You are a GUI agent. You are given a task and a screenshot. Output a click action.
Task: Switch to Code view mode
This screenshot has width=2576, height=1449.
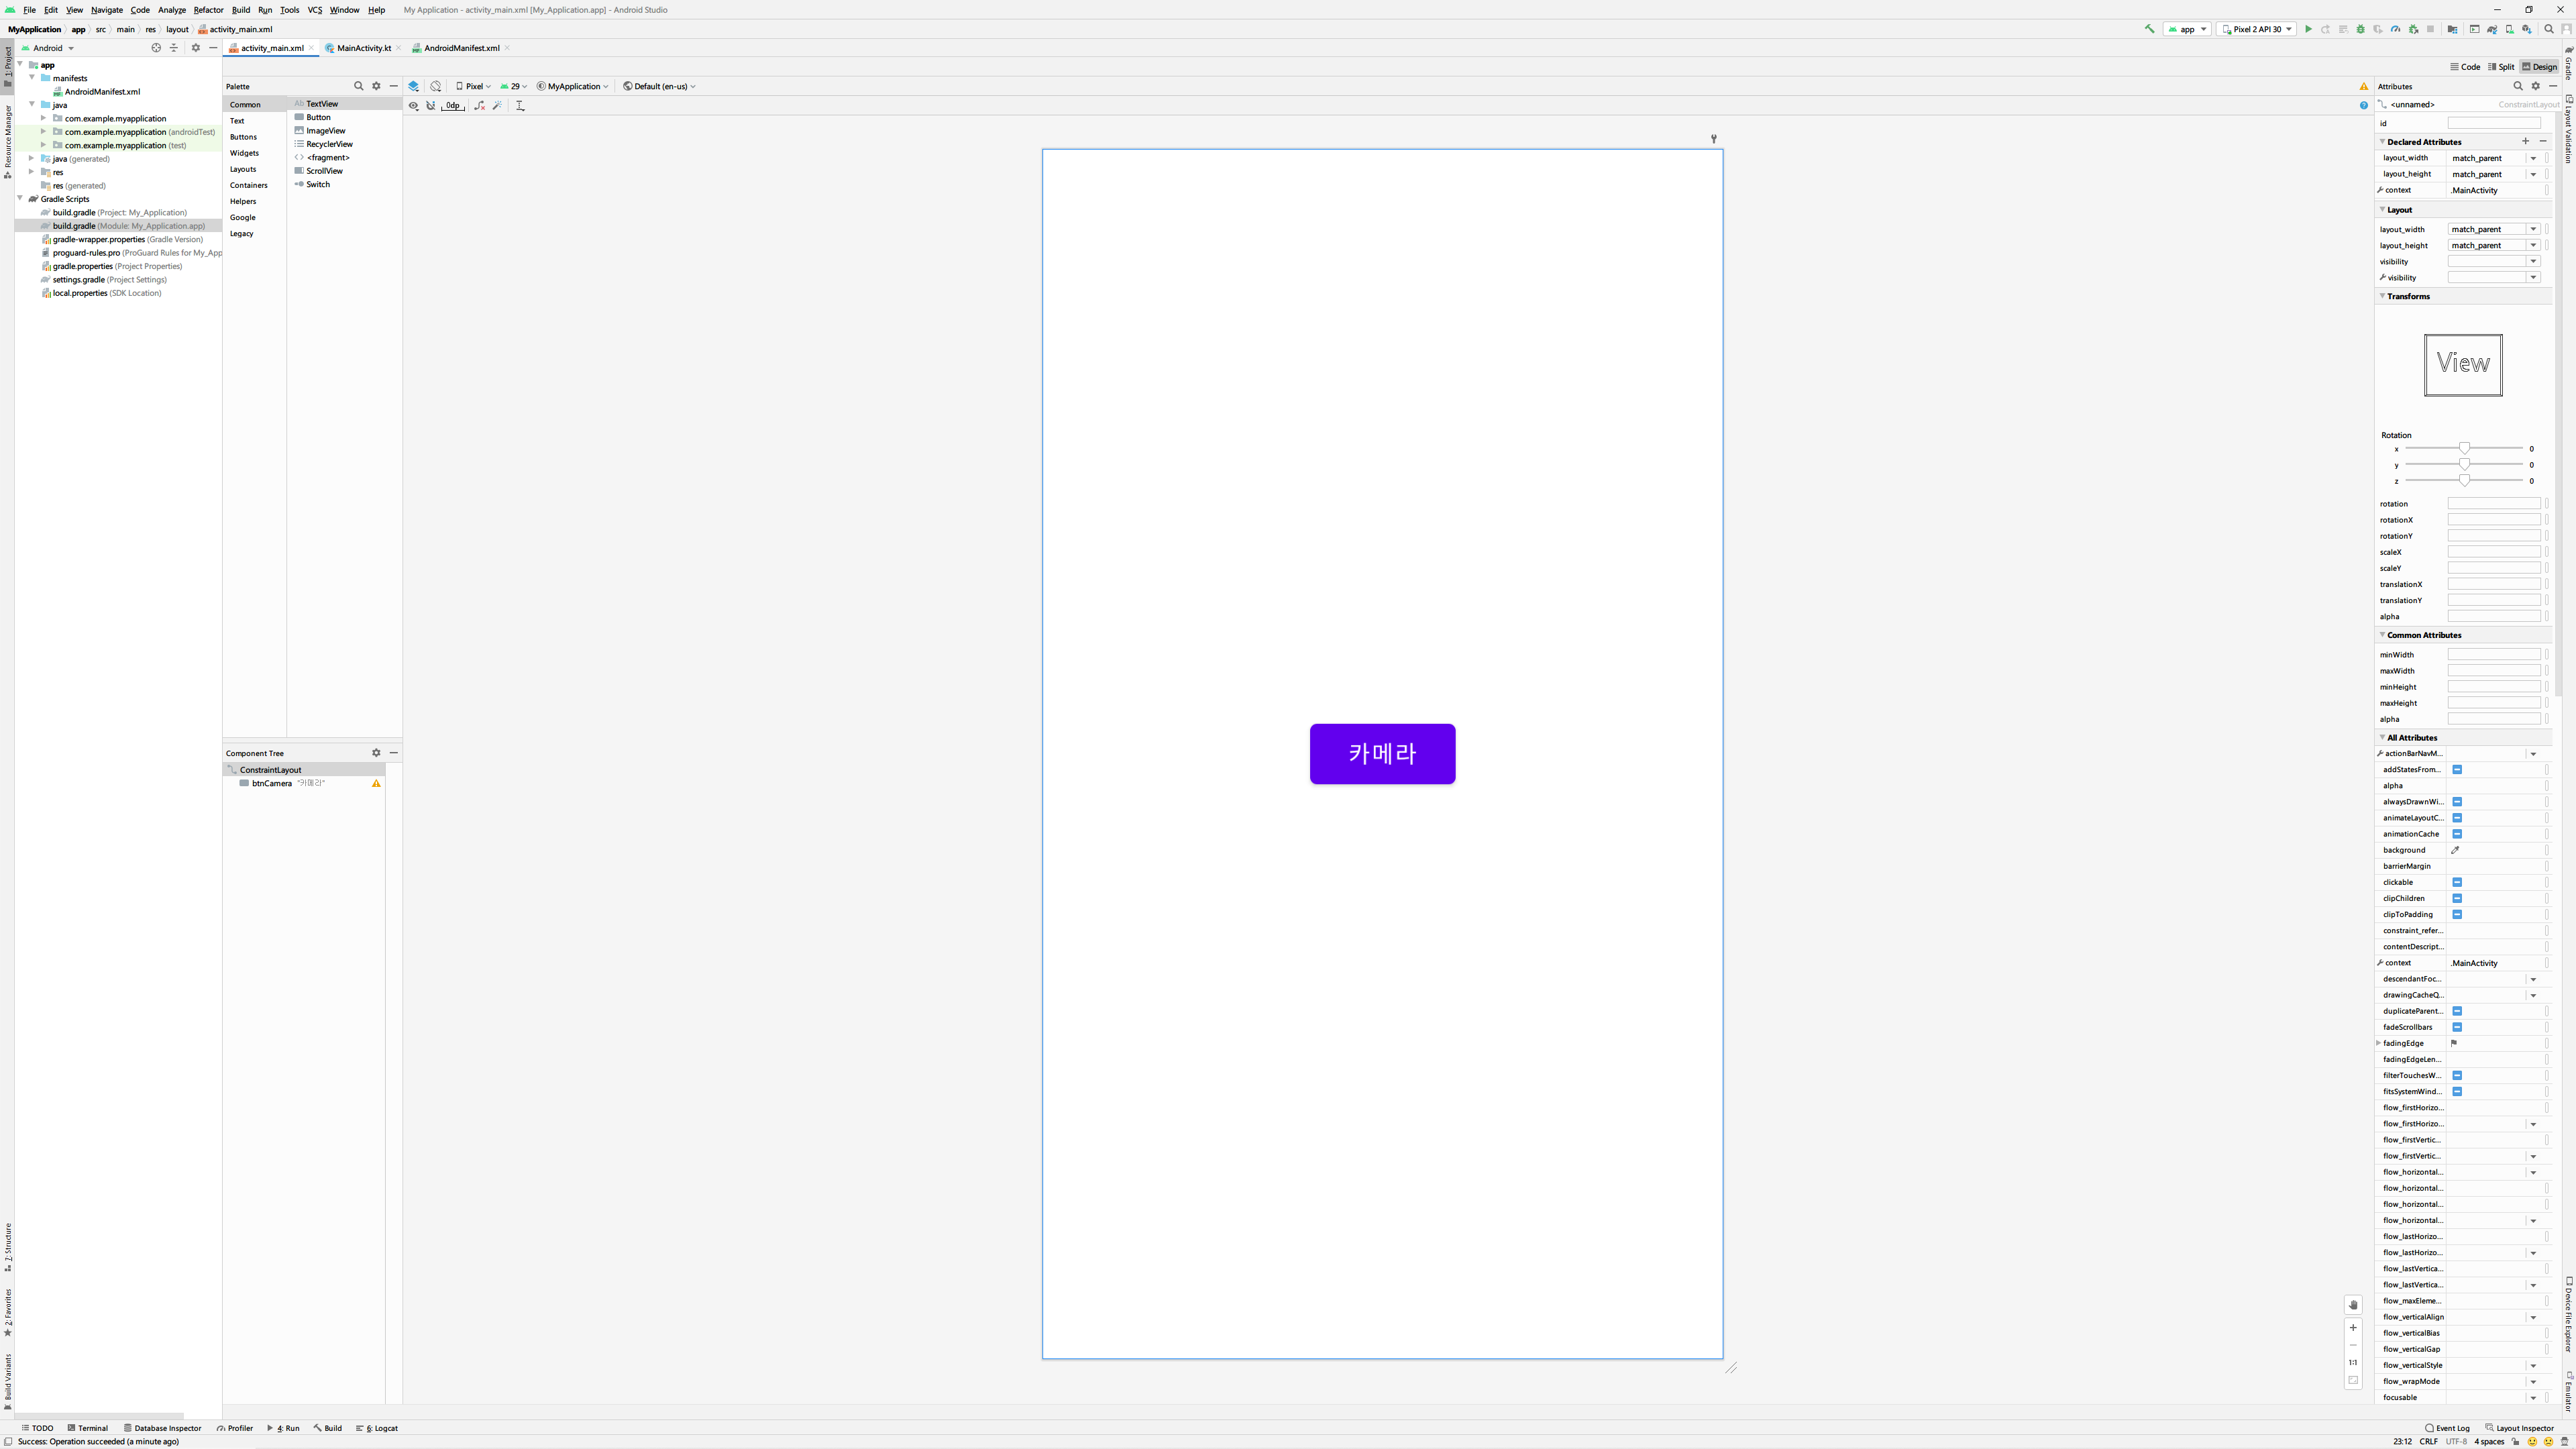[2465, 67]
